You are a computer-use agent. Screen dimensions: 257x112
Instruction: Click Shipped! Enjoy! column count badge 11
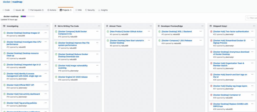pos(211,26)
